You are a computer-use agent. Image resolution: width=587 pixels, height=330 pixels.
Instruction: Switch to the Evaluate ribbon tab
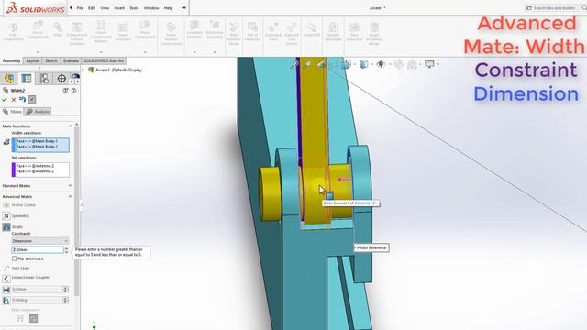[71, 60]
